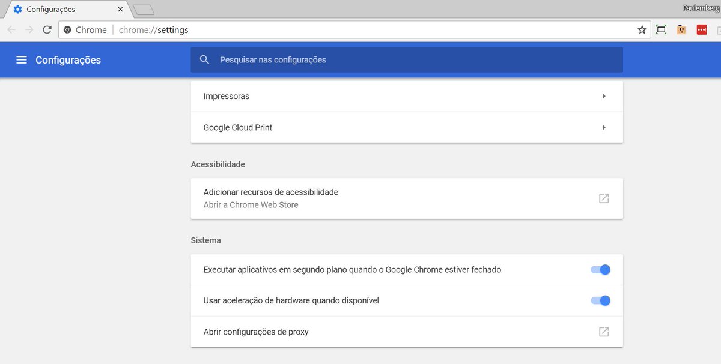Click Abrir configurações de proxy
This screenshot has height=364, width=721.
[256, 332]
